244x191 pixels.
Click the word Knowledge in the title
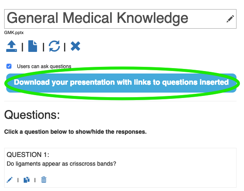click(x=153, y=19)
